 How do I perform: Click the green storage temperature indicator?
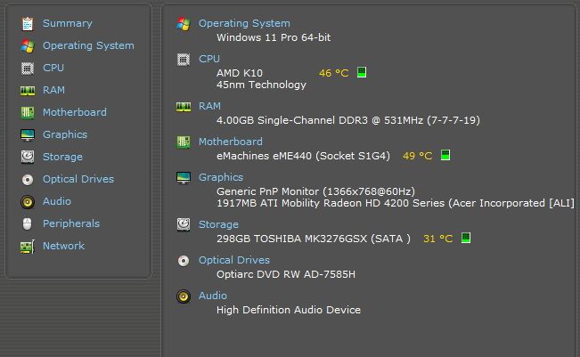click(x=466, y=238)
